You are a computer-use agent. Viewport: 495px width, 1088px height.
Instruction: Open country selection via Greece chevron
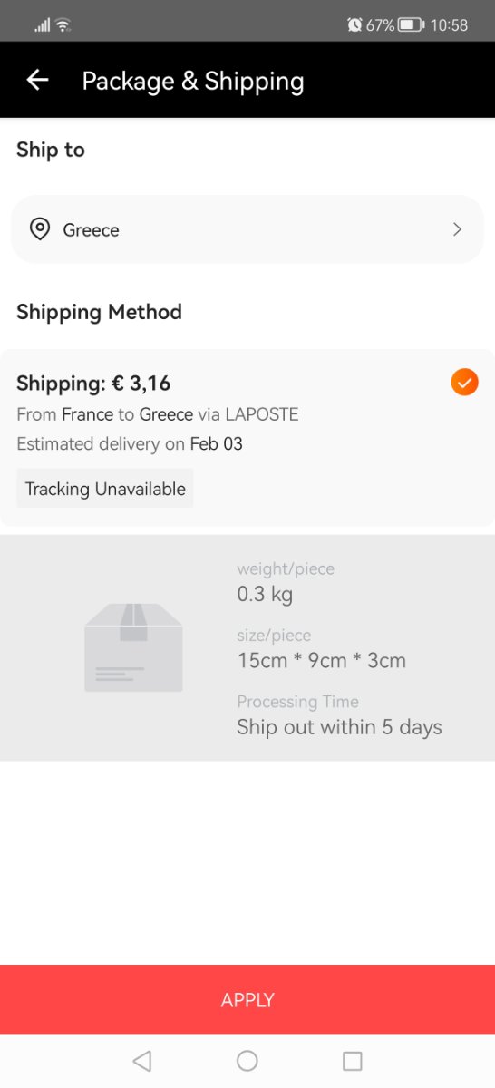(x=457, y=229)
